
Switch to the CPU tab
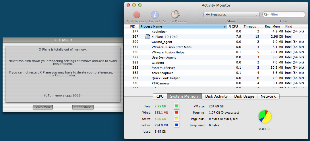(160, 96)
